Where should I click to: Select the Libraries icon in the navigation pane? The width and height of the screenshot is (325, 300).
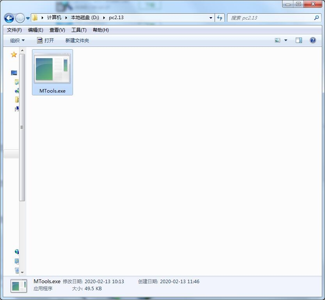17,82
